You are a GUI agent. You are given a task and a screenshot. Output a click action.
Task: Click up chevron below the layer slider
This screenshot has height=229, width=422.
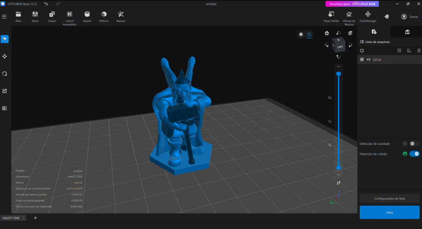pyautogui.click(x=339, y=175)
